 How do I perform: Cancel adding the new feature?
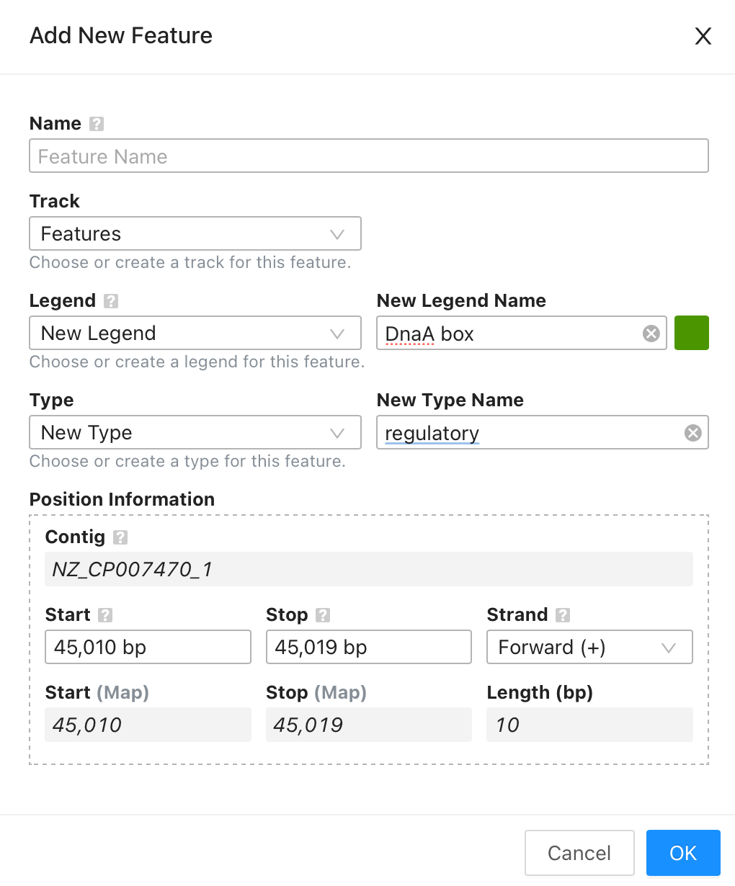point(579,853)
